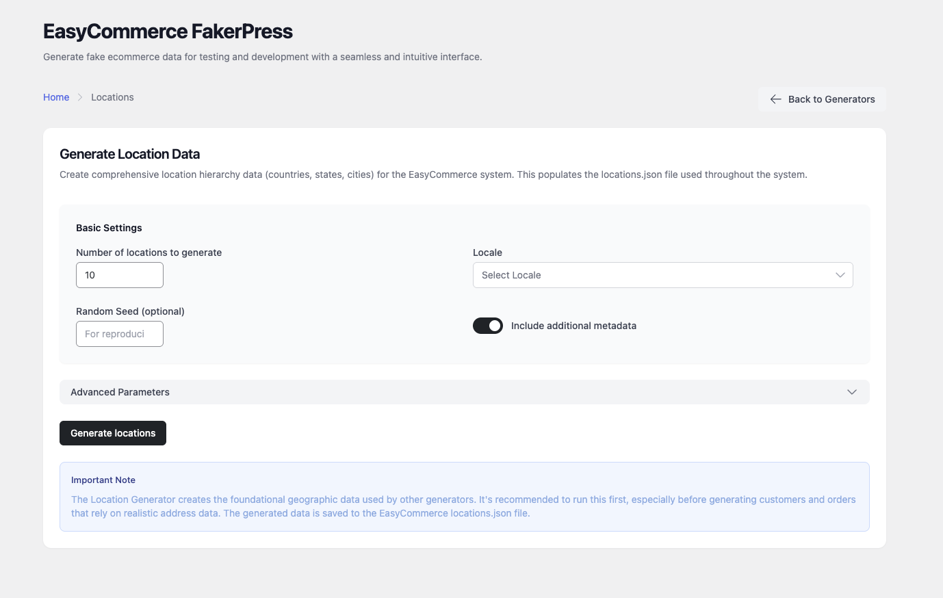Expand the Advanced Parameters section
The height and width of the screenshot is (598, 943).
tap(465, 391)
